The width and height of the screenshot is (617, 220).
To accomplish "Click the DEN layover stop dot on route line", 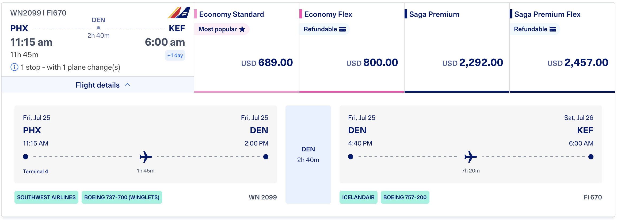I will [x=98, y=27].
